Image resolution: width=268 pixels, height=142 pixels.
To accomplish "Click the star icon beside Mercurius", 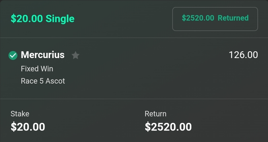I will pos(75,55).
